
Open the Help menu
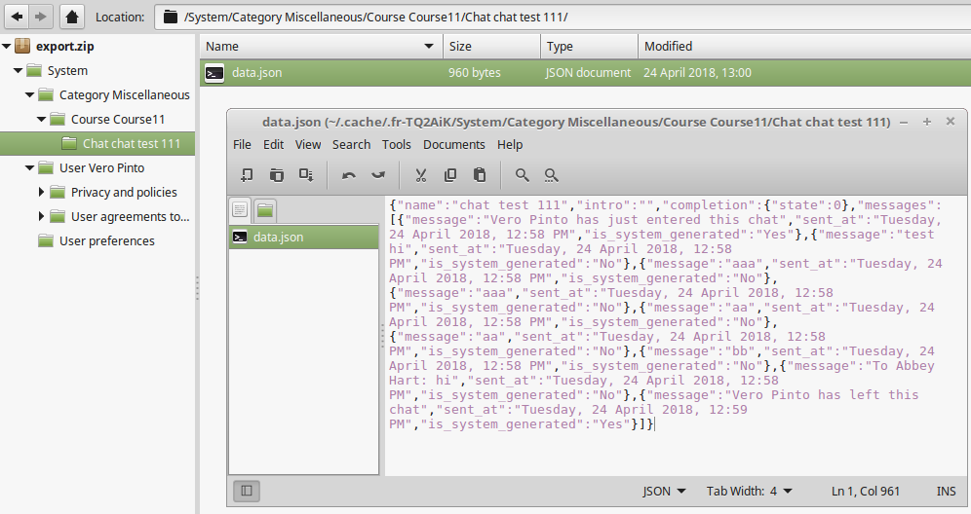coord(510,144)
